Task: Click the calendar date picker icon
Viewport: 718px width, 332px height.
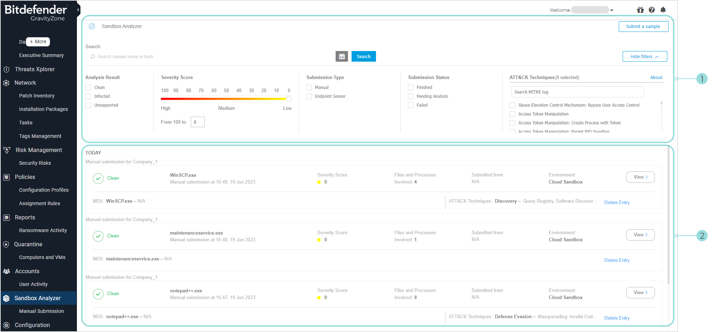Action: [342, 56]
